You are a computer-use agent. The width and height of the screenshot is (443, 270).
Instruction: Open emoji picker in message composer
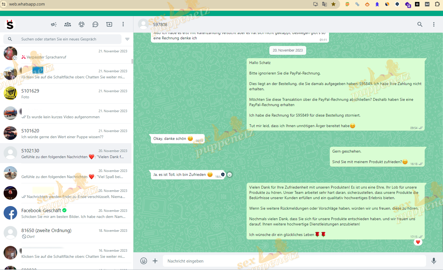click(144, 261)
